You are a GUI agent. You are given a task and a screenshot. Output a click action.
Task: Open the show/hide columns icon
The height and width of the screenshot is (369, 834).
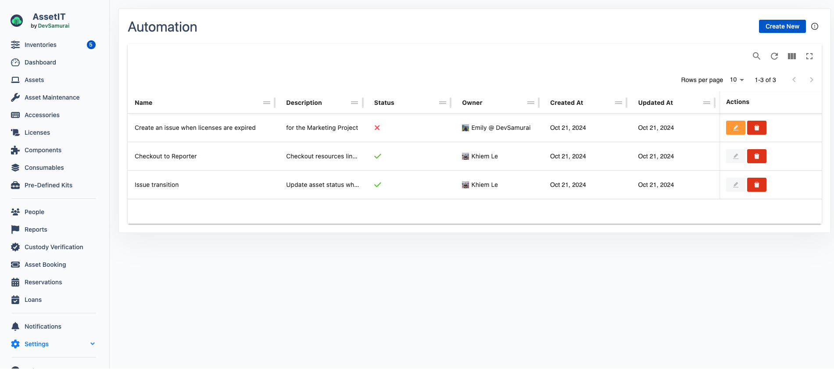(792, 56)
